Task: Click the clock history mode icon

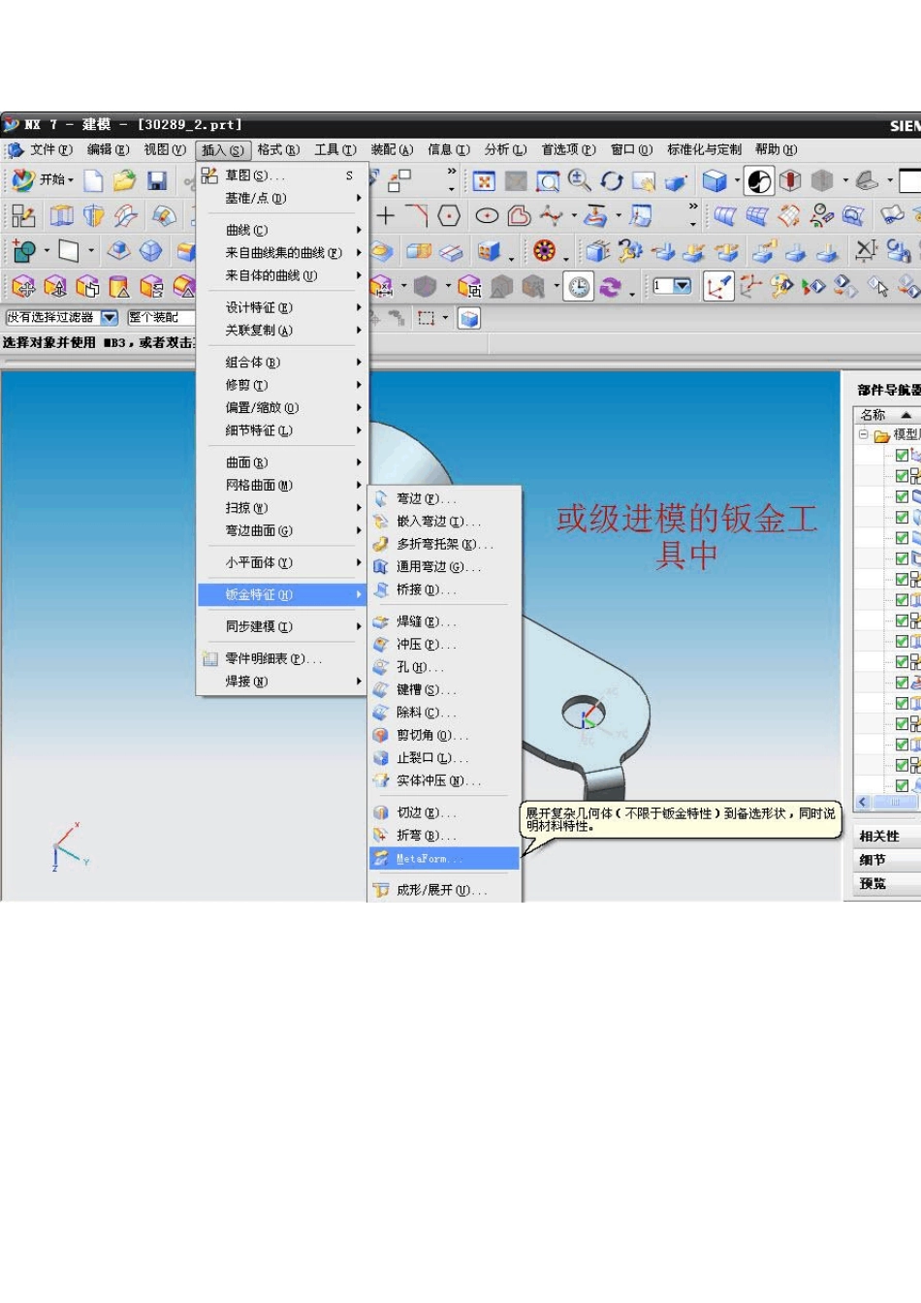Action: click(x=580, y=287)
